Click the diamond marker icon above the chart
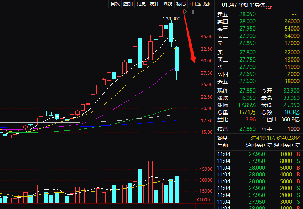The height and width of the screenshot is (209, 303). [x=184, y=12]
